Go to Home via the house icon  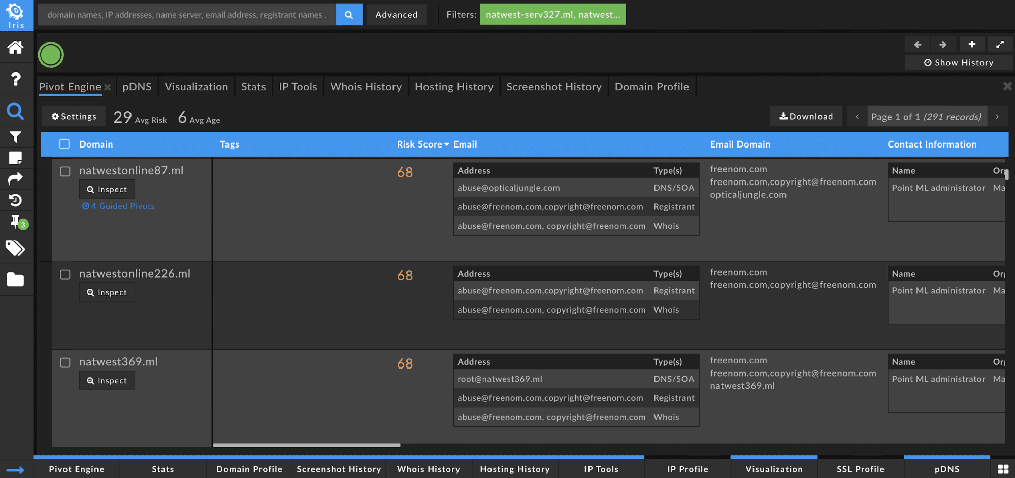click(15, 47)
